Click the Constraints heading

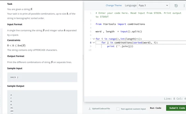(x=14, y=40)
